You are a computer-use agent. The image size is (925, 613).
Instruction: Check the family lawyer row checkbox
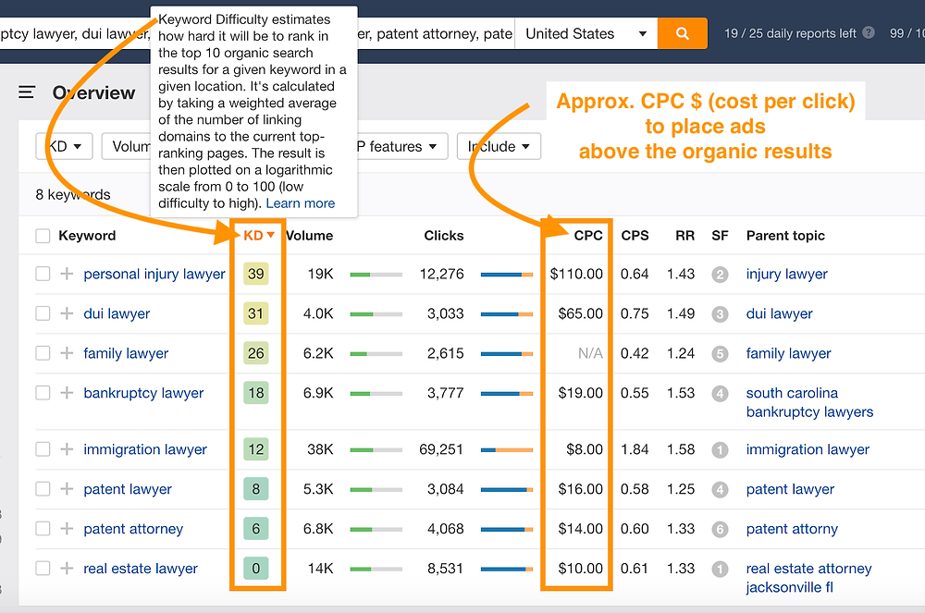click(x=43, y=353)
